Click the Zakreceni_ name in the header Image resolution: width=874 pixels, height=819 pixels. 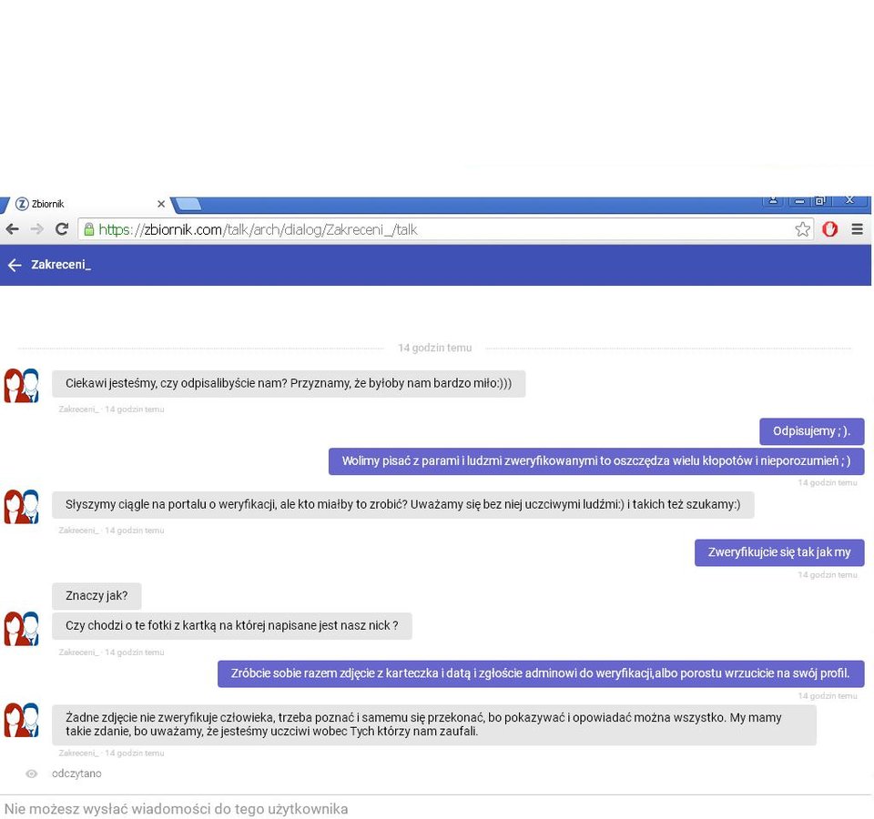tap(61, 265)
